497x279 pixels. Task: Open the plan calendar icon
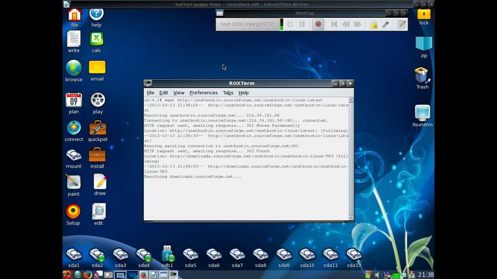(74, 103)
